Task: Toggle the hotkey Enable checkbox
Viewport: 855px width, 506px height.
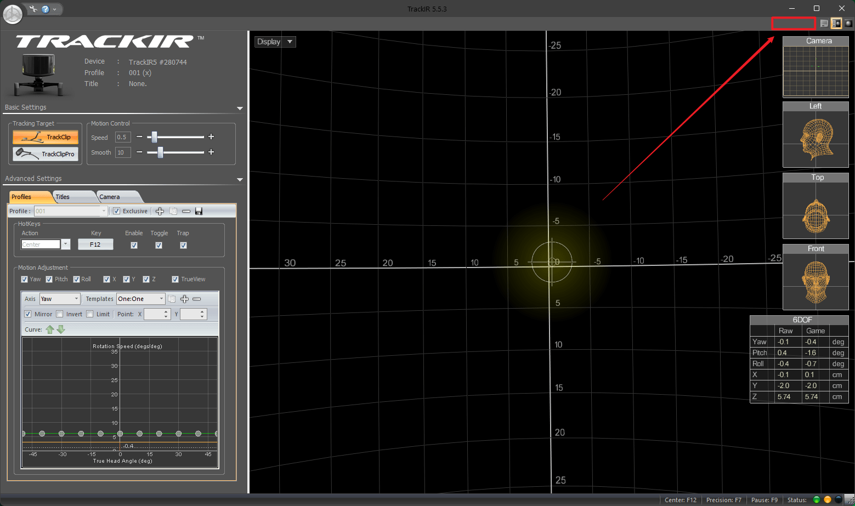Action: (x=134, y=245)
